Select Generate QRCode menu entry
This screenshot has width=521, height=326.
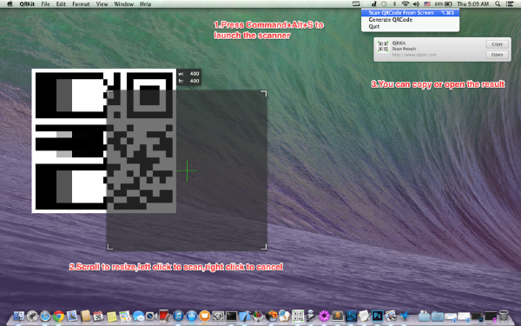click(x=411, y=20)
